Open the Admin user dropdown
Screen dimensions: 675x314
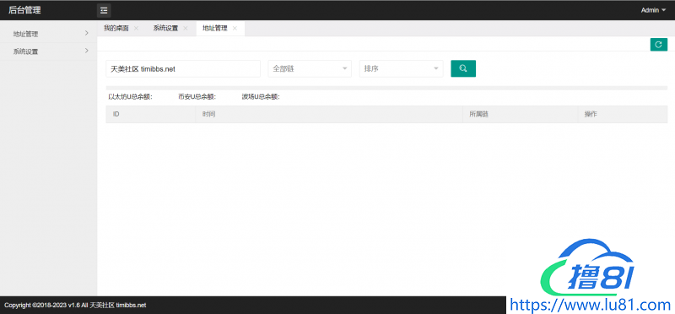click(x=653, y=10)
